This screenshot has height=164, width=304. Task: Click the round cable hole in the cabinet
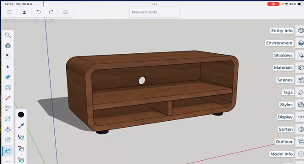142,81
